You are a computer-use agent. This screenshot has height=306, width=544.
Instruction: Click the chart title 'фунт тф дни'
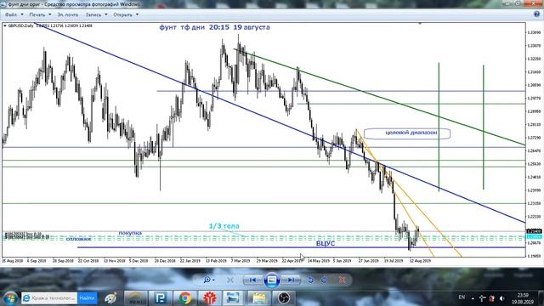(x=182, y=27)
